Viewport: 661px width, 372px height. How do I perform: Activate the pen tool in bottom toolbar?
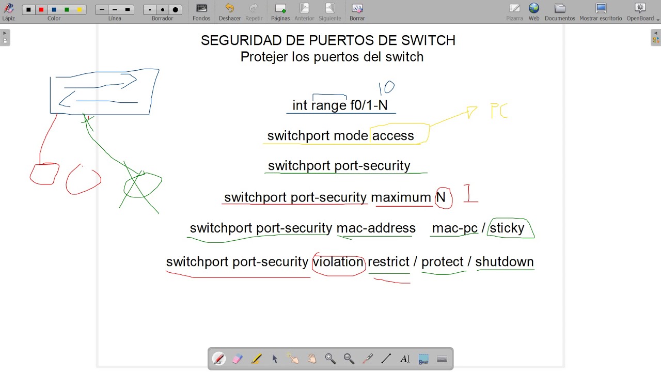tap(219, 359)
